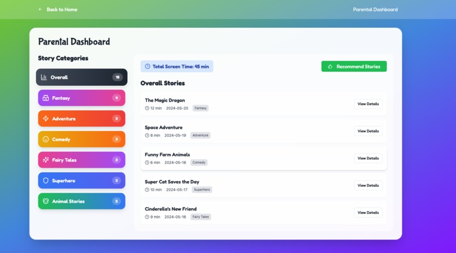456x253 pixels.
Task: Click the Comedy smiley face icon
Action: [46, 139]
